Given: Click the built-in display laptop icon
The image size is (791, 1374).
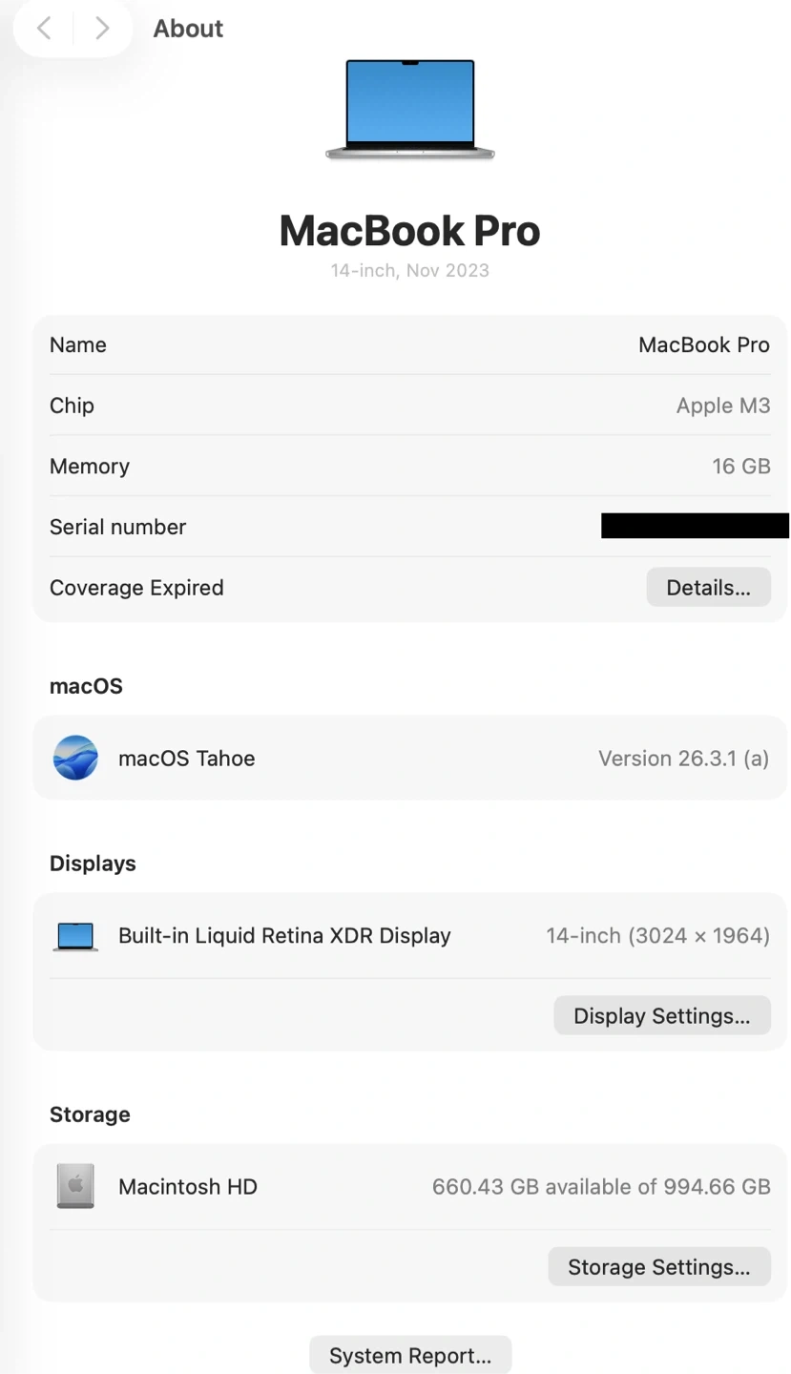Looking at the screenshot, I should click(75, 936).
